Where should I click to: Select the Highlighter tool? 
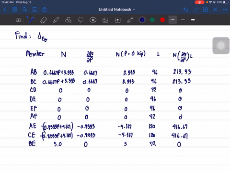click(x=56, y=20)
